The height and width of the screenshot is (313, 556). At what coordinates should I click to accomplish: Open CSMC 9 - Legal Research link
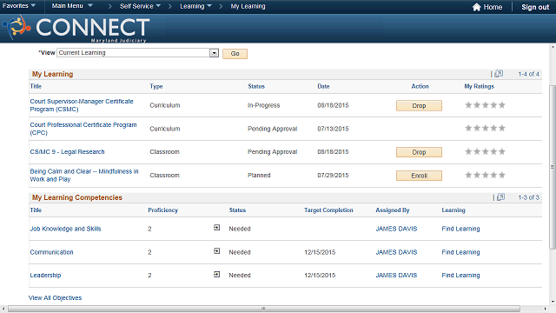click(67, 152)
